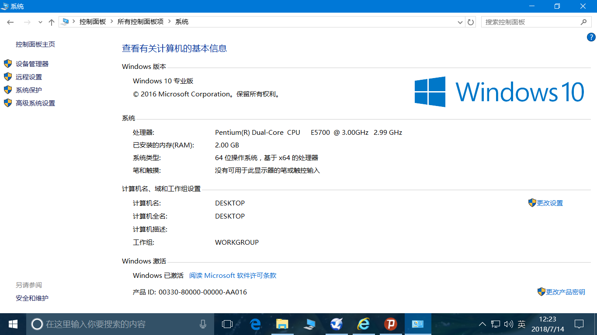Image resolution: width=597 pixels, height=335 pixels.
Task: Click shield icon next to 更改设置
Action: click(532, 203)
